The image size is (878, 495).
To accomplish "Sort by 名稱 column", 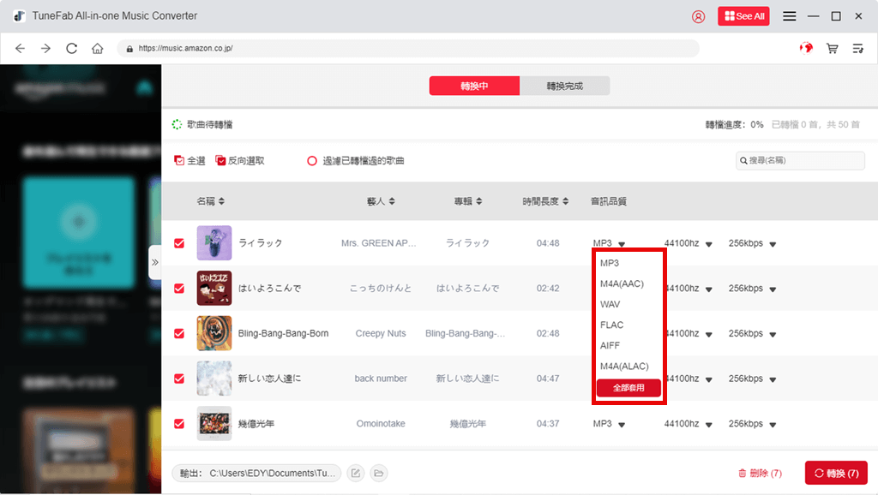I will point(211,201).
